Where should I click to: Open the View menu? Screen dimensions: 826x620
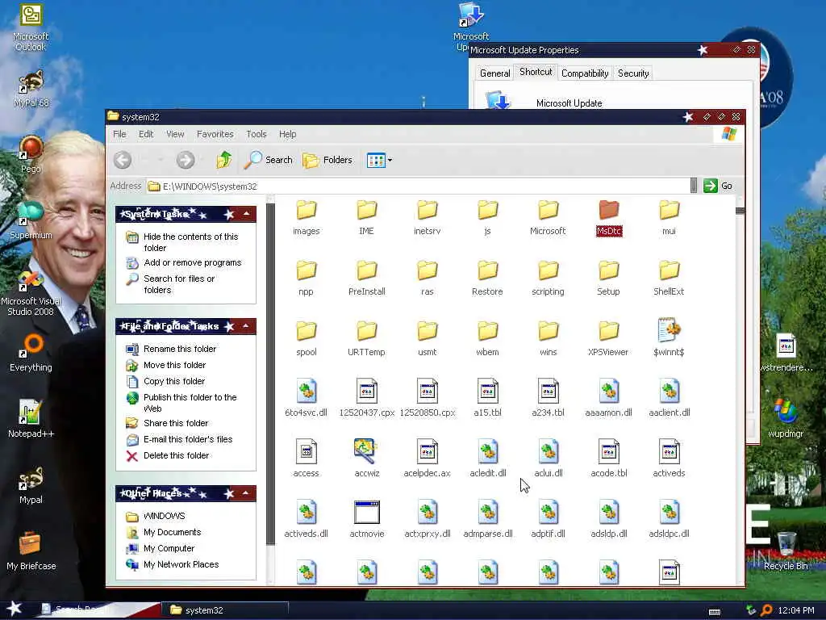[x=175, y=134]
